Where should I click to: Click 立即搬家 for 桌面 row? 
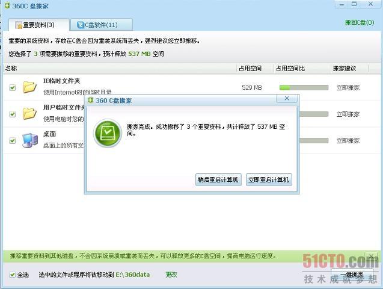[348, 141]
